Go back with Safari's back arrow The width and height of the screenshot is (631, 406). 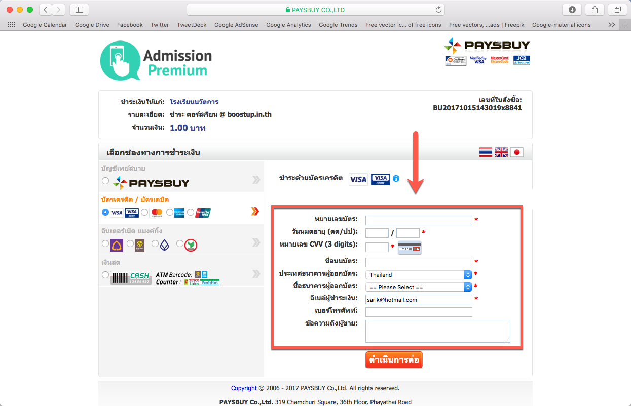pos(46,10)
